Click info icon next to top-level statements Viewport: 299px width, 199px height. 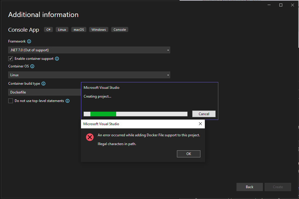coord(67,101)
